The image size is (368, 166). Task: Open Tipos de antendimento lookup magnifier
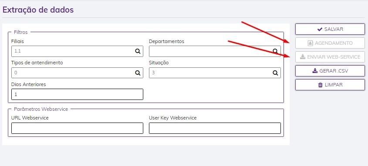pos(138,73)
